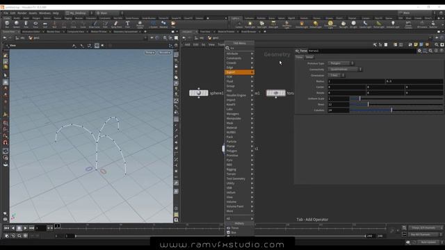The height and width of the screenshot is (250, 445).
Task: Select the sphere1 node
Action: click(x=199, y=93)
